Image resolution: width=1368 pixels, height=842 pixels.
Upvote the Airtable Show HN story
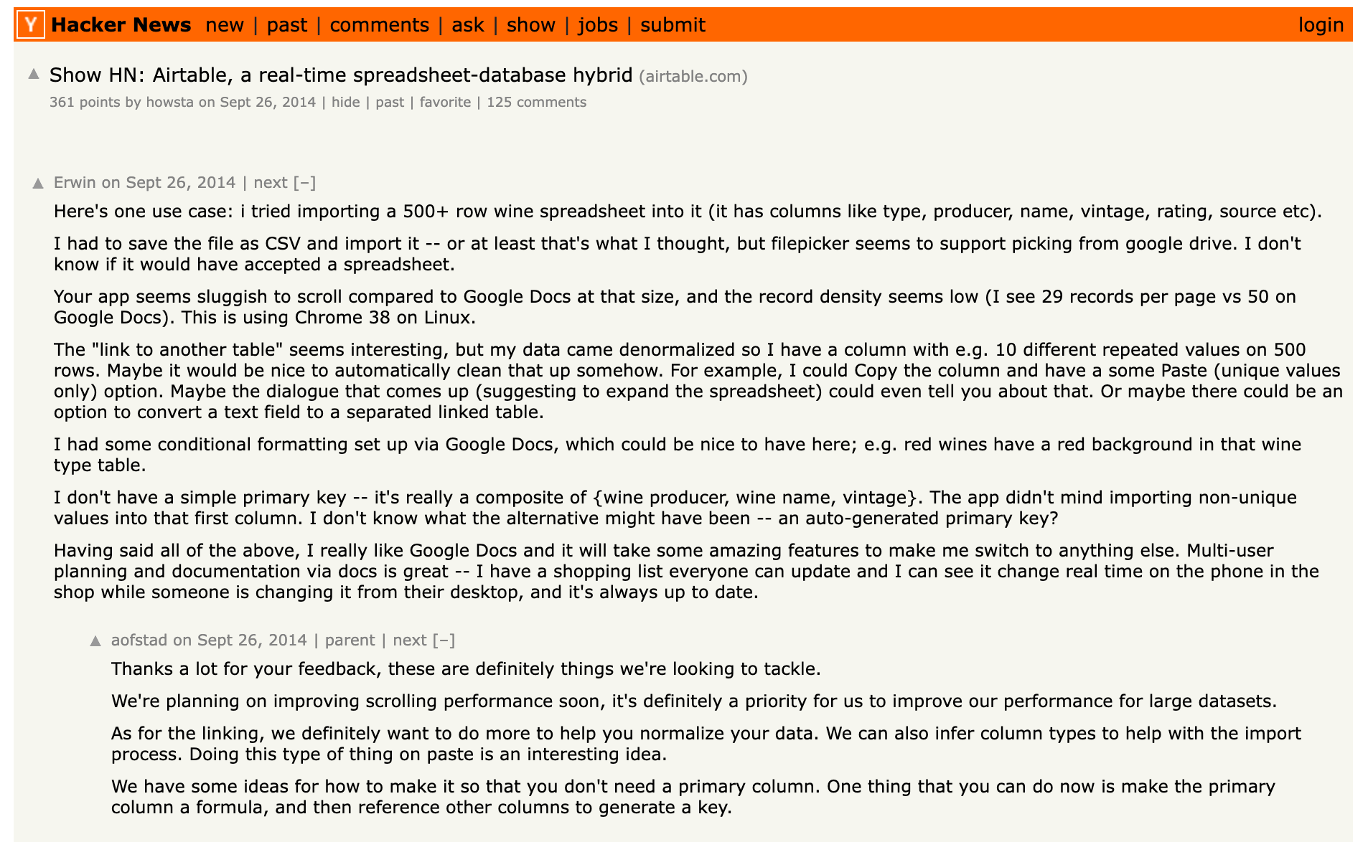pyautogui.click(x=34, y=74)
